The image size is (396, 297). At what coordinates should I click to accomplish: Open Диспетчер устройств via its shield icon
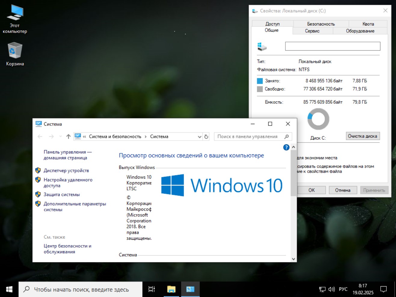click(38, 171)
